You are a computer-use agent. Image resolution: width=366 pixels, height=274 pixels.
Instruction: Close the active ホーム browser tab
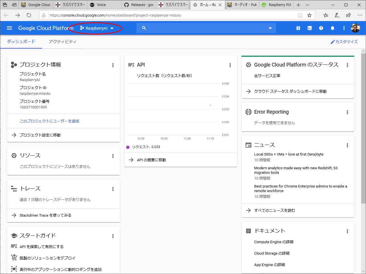click(220, 5)
